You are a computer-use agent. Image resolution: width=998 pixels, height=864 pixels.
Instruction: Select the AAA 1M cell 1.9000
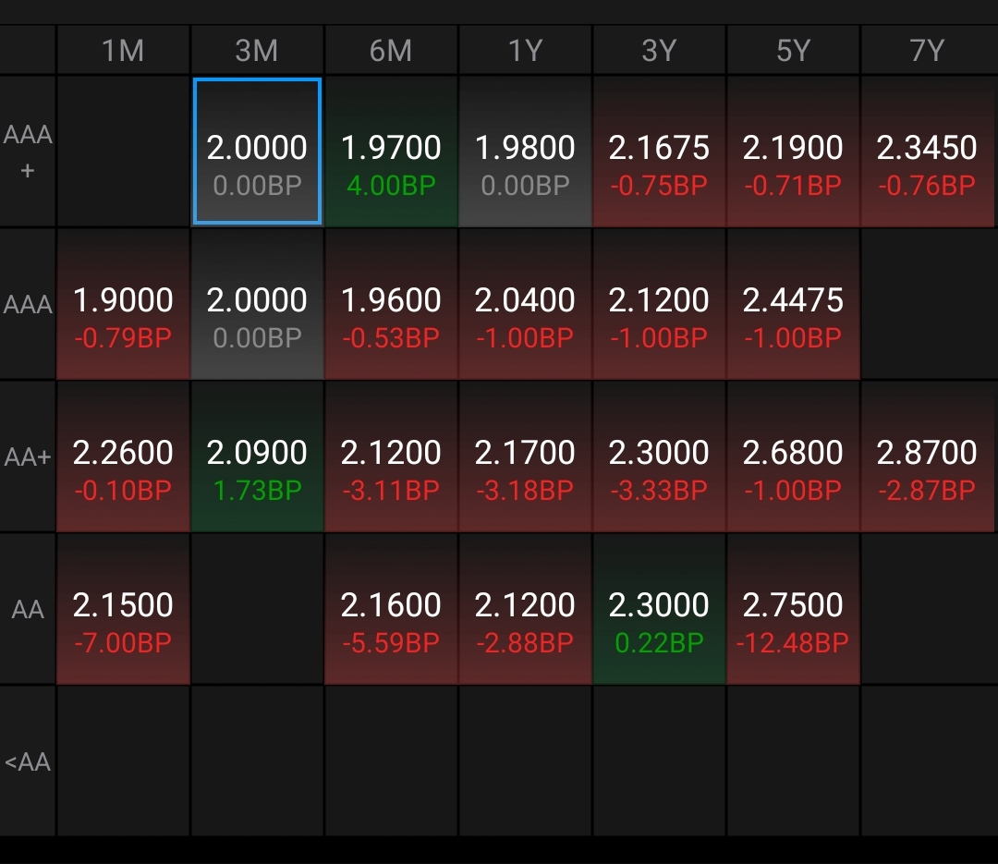123,304
